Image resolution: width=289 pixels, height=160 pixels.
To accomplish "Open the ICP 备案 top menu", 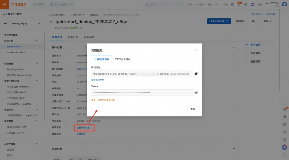I will [199, 5].
